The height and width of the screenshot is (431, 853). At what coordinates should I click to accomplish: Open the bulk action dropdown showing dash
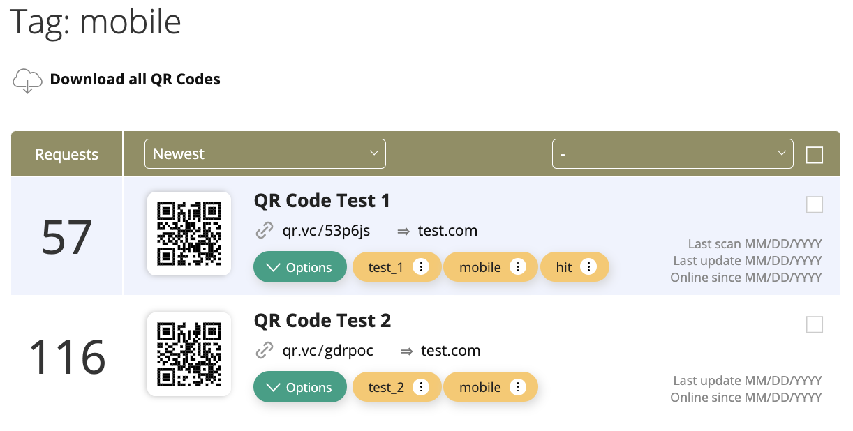click(672, 154)
